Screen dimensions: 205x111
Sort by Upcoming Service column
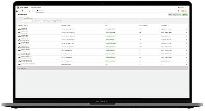[x=66, y=25]
